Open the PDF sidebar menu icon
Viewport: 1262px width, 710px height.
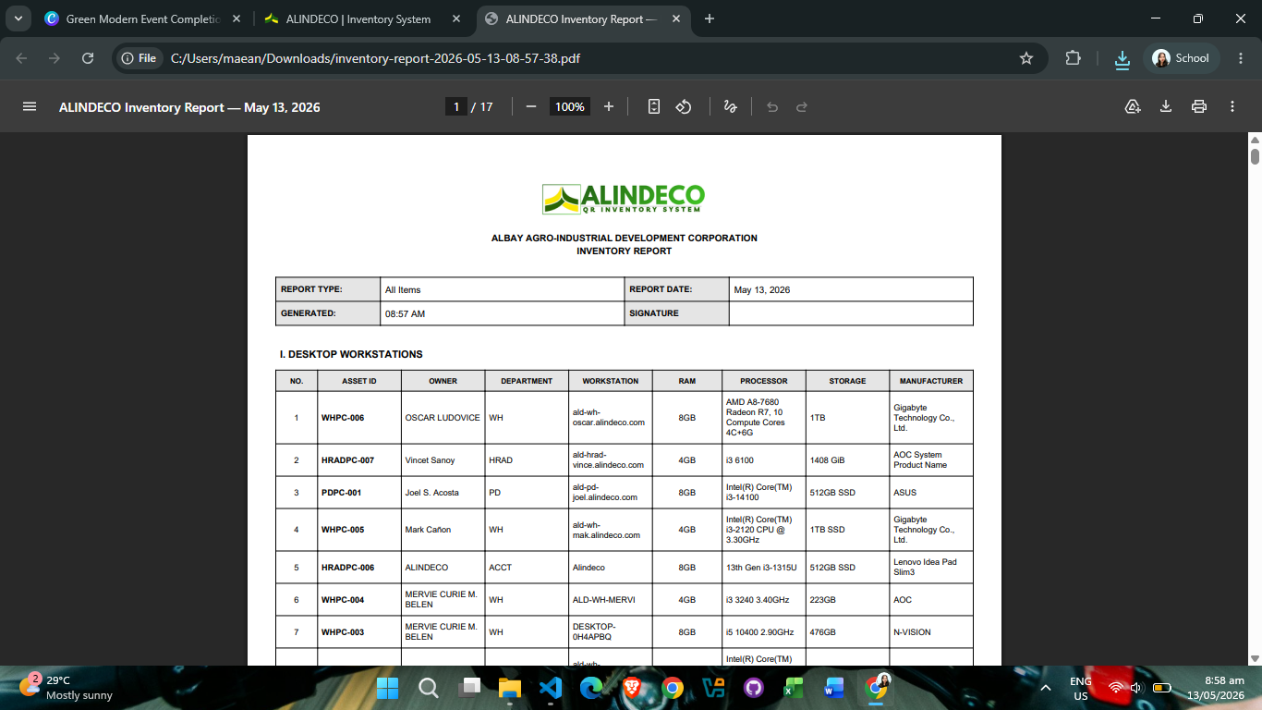point(30,107)
